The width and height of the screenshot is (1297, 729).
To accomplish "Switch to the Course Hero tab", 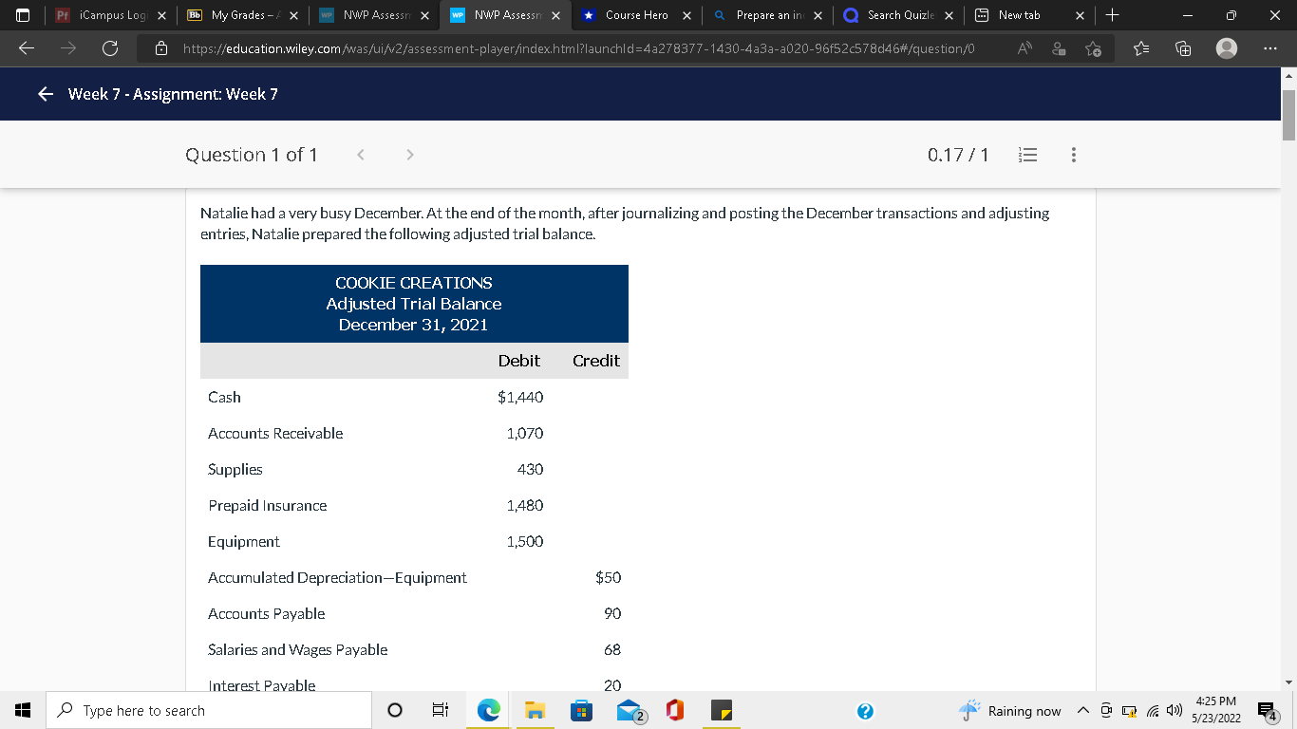I will (x=635, y=15).
